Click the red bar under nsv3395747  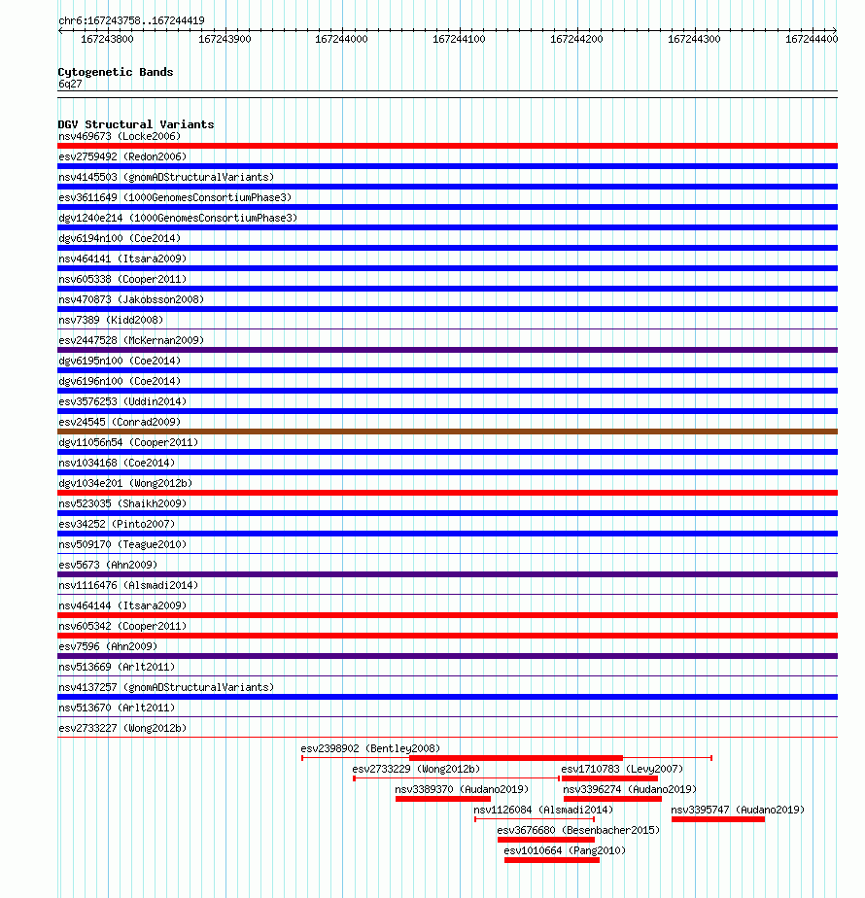(x=718, y=819)
